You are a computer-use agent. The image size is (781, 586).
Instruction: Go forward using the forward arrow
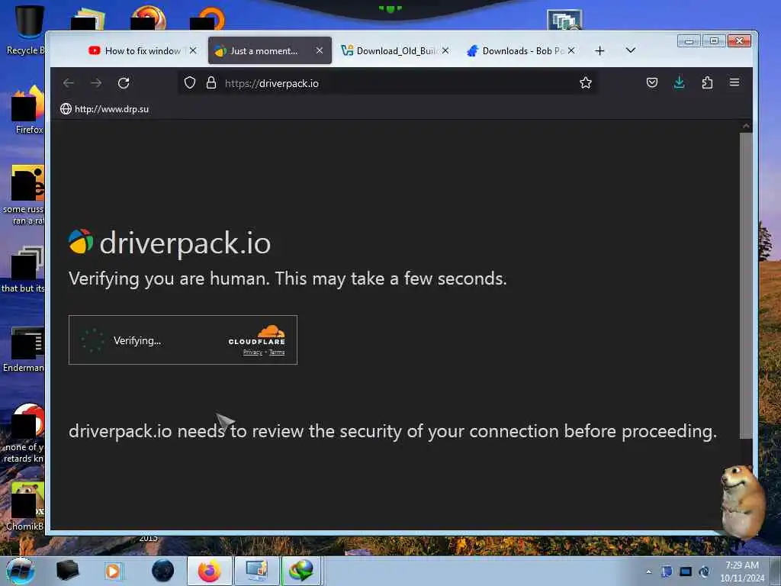tap(96, 82)
